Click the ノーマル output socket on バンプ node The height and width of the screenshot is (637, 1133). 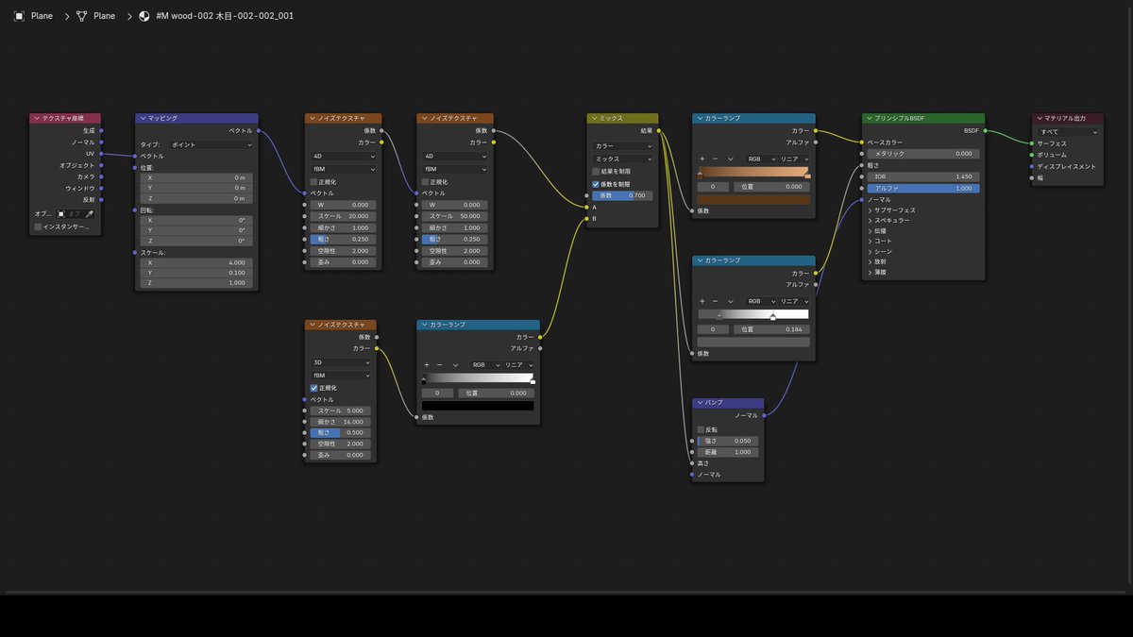click(x=764, y=415)
